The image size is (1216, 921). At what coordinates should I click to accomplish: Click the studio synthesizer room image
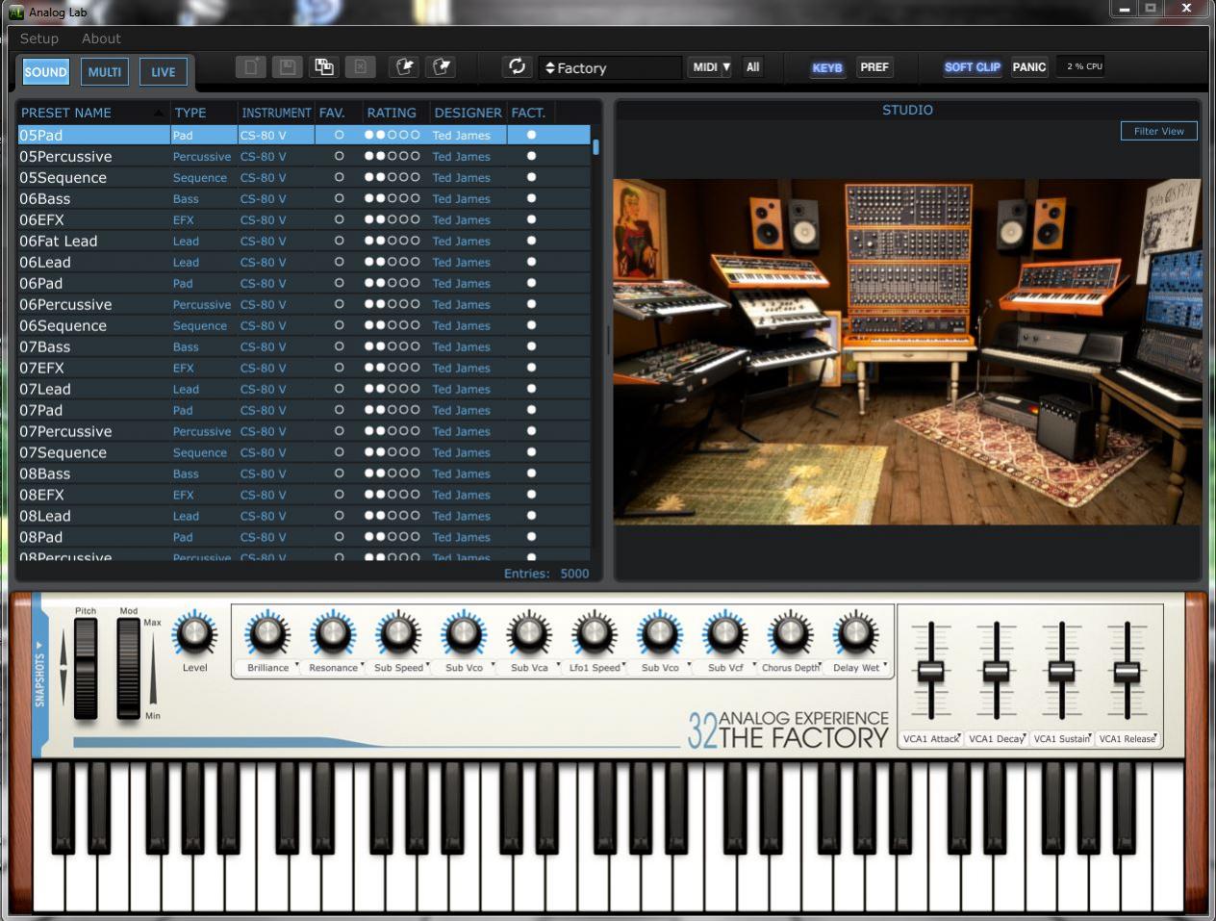click(x=907, y=351)
